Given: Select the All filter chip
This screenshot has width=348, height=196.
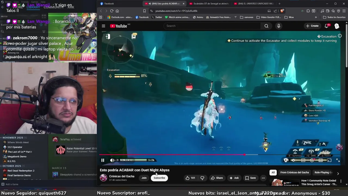Looking at the screenshot, I should (x=273, y=172).
